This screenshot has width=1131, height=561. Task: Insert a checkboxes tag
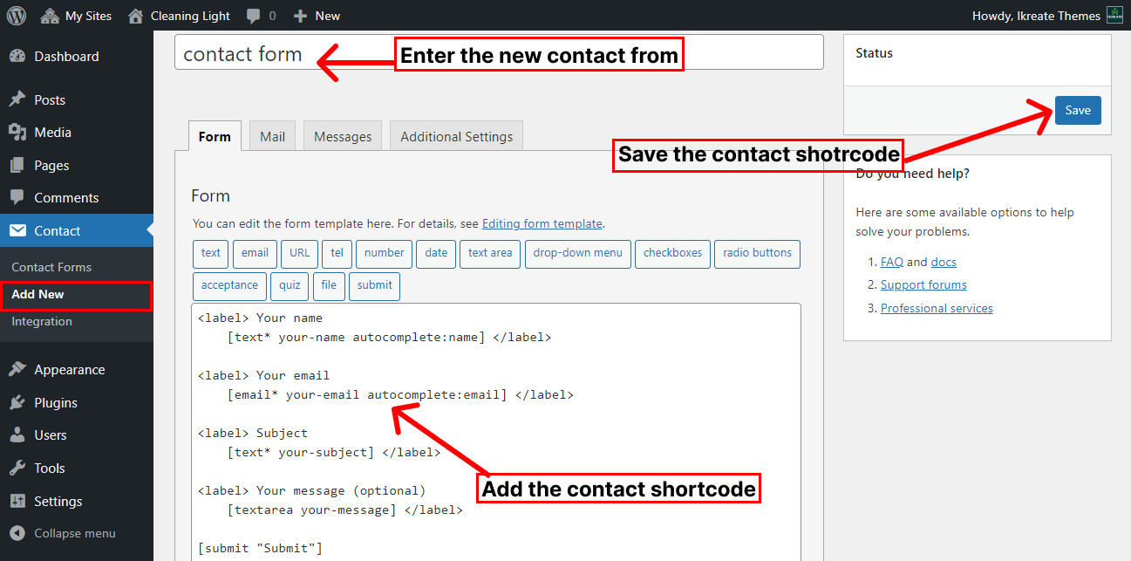672,253
